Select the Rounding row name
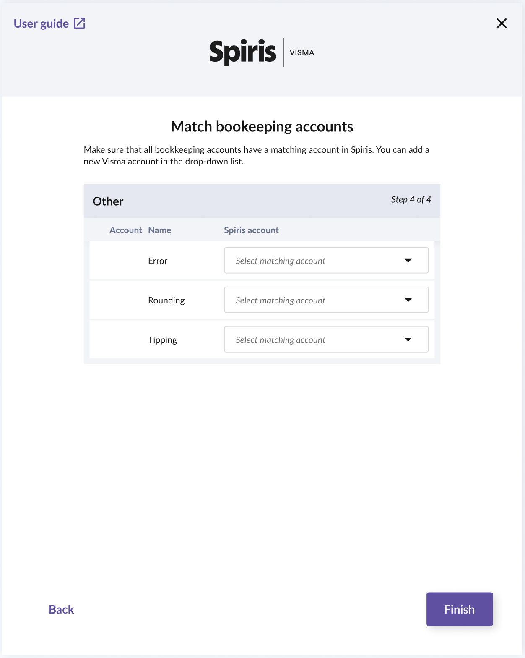 (166, 300)
